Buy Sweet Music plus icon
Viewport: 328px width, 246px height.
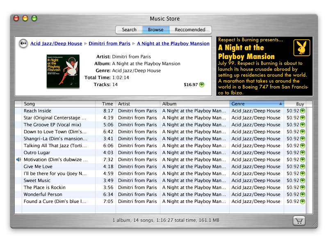303,180
